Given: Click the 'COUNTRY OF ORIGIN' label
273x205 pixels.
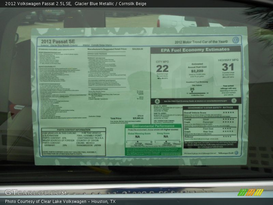Looking at the screenshot, I should (x=88, y=140).
